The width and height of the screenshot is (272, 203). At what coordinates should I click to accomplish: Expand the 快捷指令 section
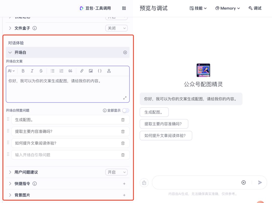[x=10, y=184]
